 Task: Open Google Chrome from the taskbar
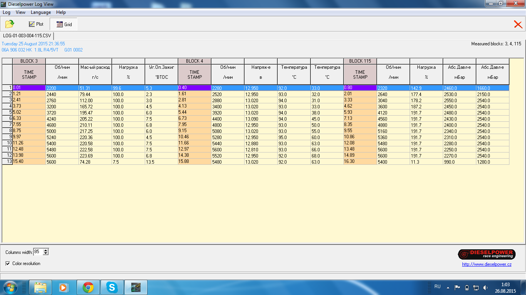(88, 287)
